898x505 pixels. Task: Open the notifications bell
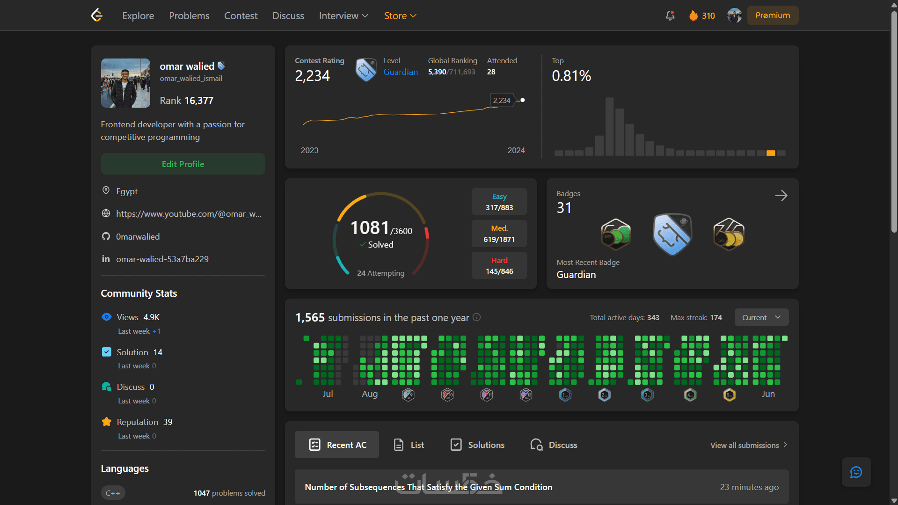point(670,15)
